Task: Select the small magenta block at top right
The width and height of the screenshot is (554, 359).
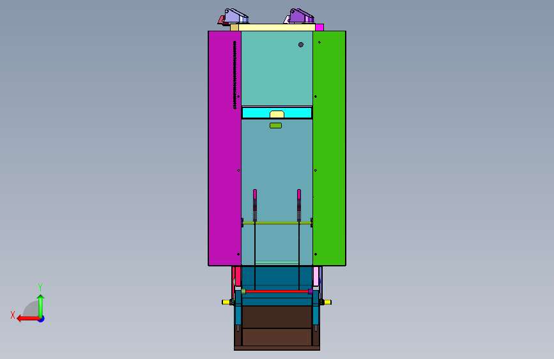Action: click(x=319, y=27)
